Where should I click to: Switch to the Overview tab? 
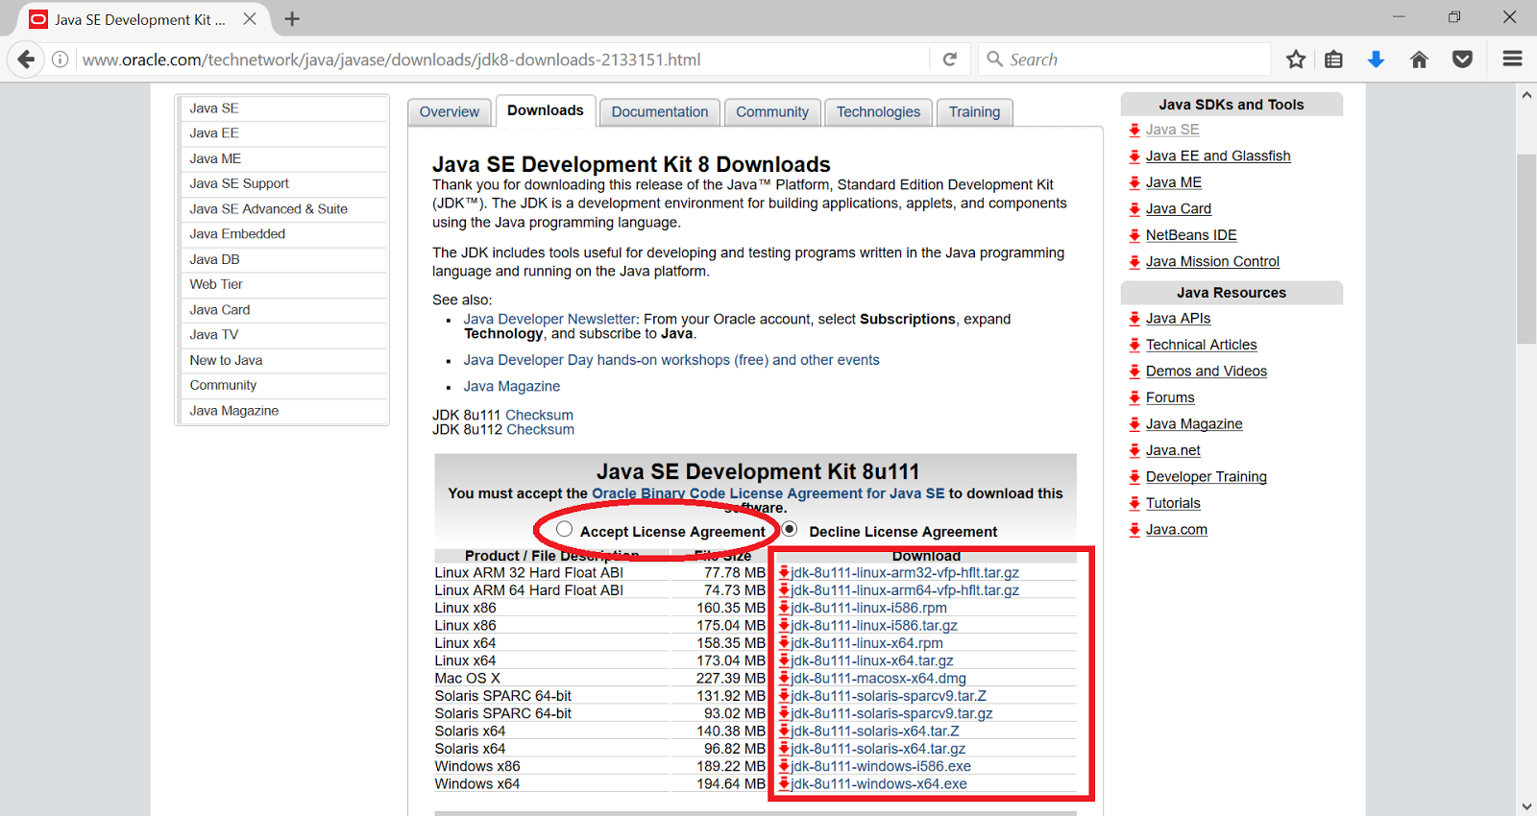pos(450,111)
